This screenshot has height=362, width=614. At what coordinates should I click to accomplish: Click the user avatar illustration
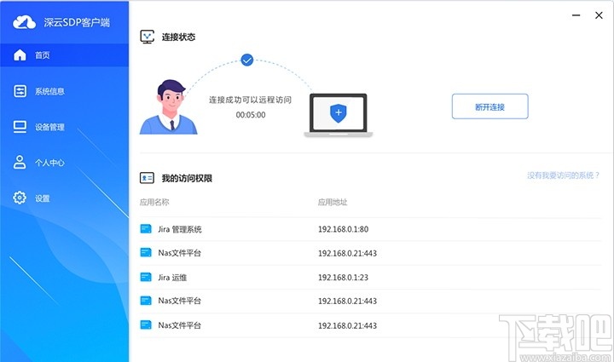pos(168,107)
